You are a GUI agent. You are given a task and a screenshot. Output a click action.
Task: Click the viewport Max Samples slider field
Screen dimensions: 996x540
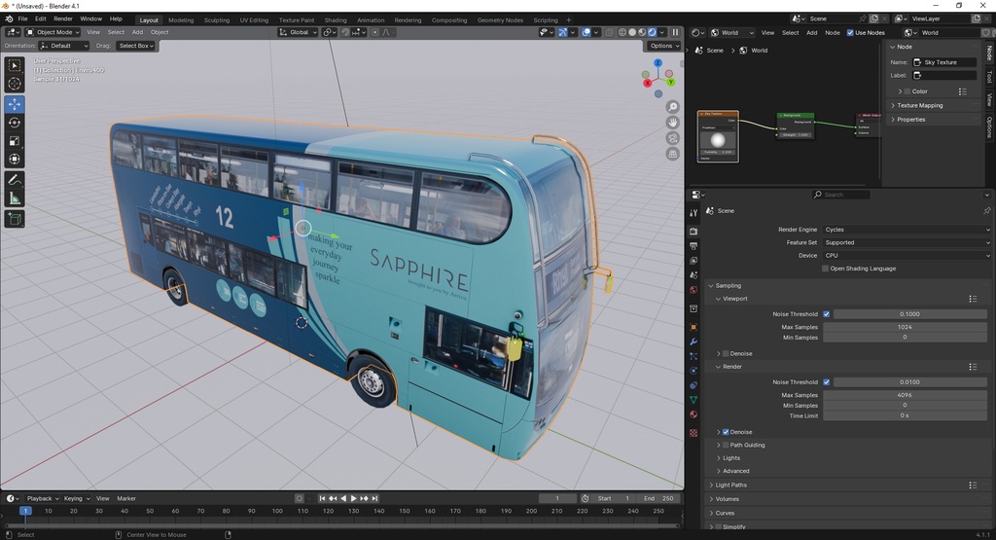tap(904, 327)
